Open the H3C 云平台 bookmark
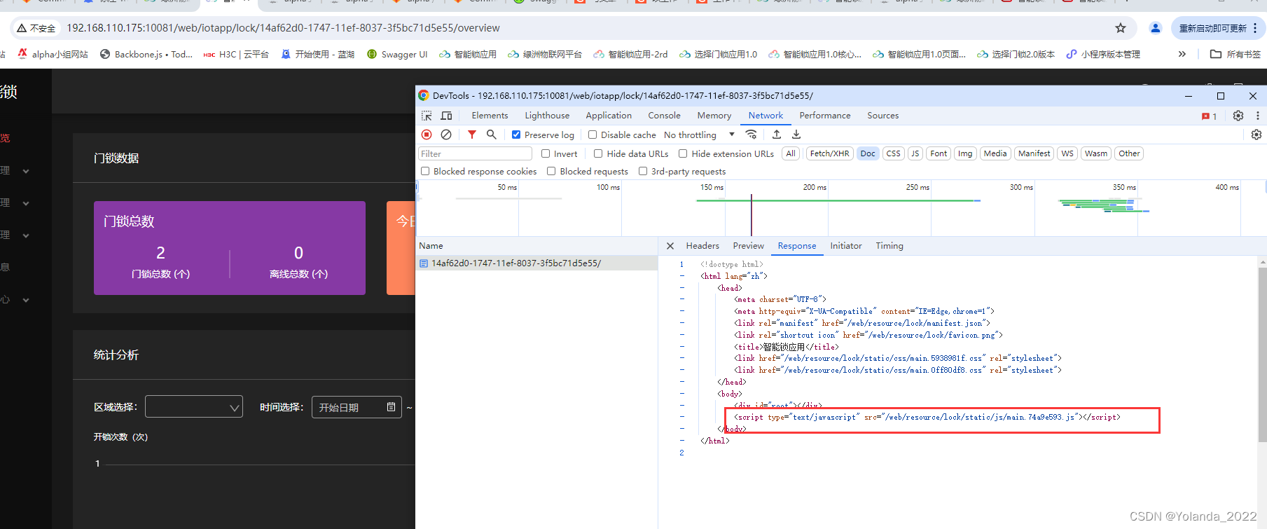Screen dimensions: 1267x529 click(236, 54)
